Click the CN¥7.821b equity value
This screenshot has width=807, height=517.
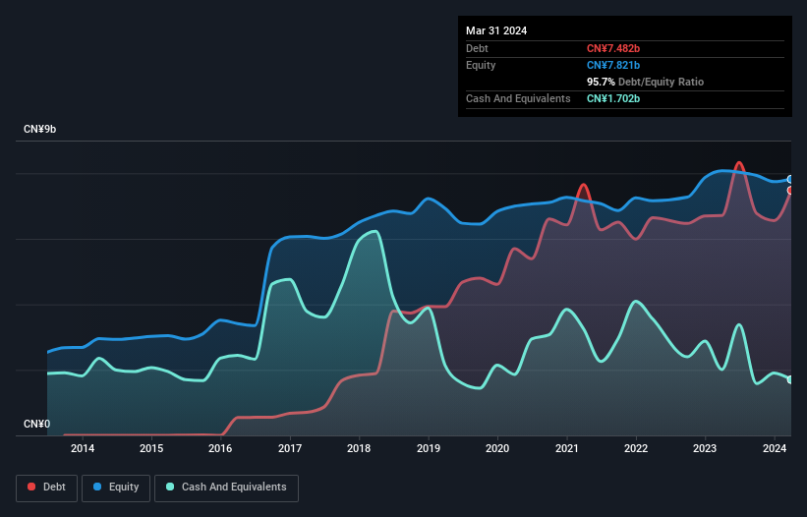point(613,65)
